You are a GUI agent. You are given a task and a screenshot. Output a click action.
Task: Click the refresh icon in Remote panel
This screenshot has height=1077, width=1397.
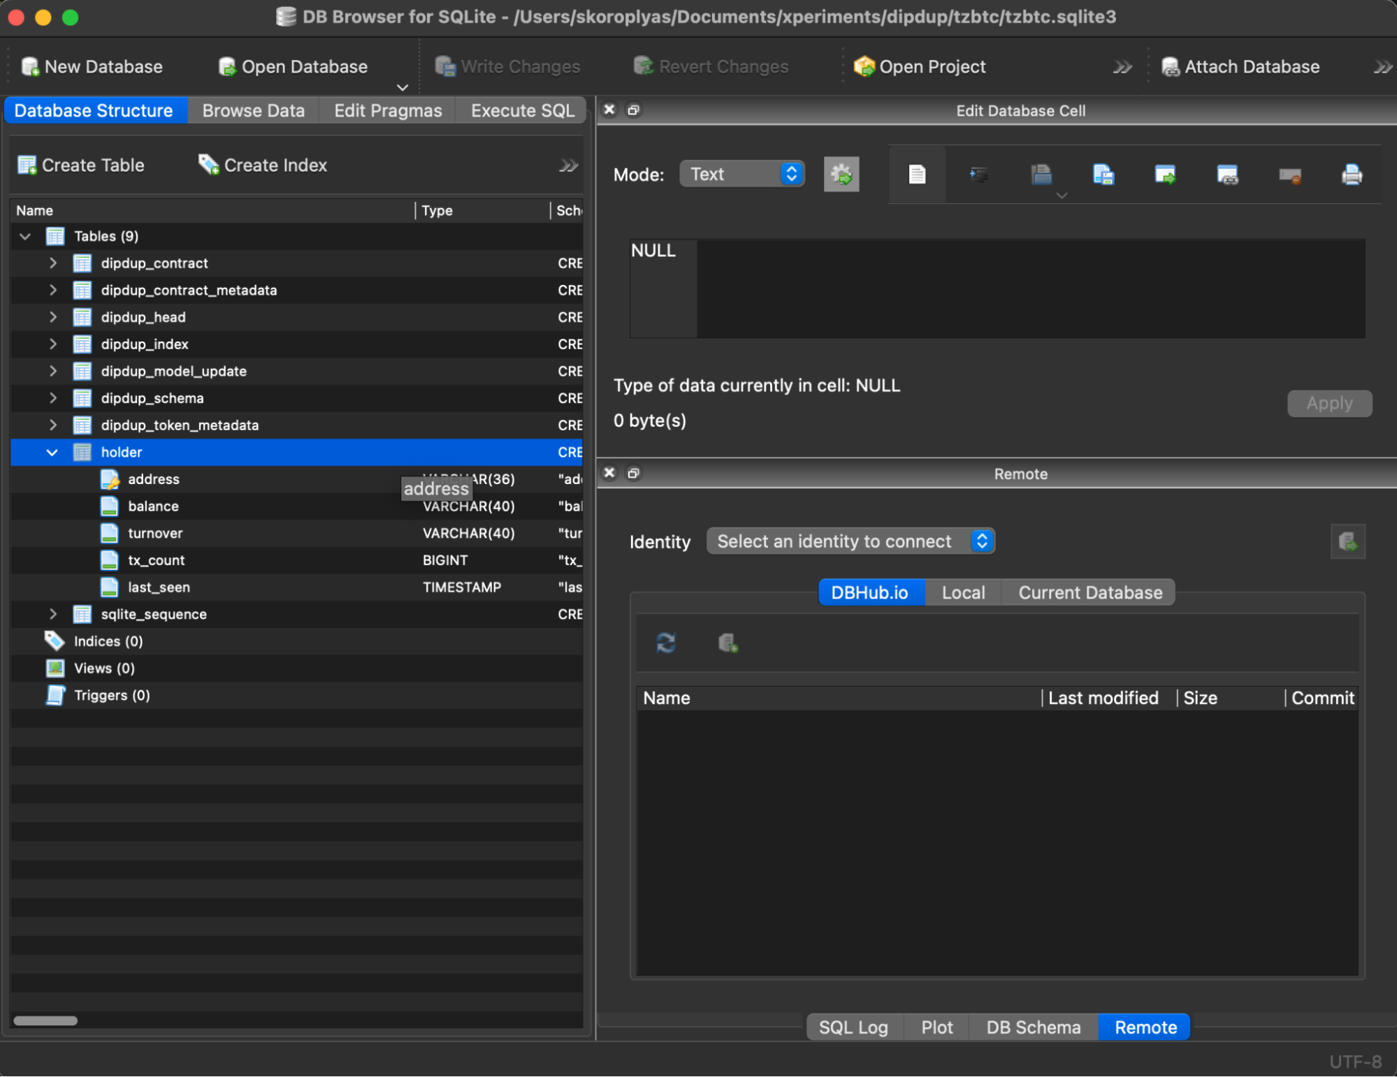tap(665, 643)
